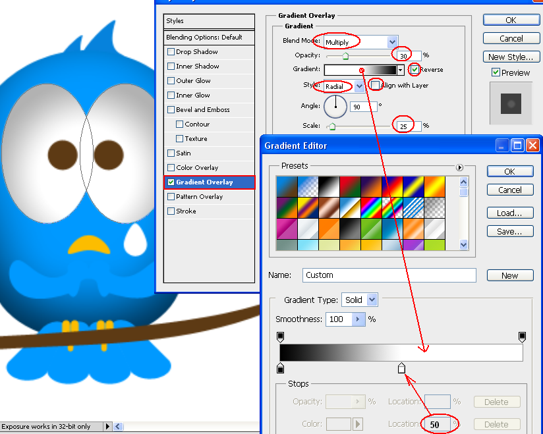The width and height of the screenshot is (543, 434).
Task: Select the black right opacity stop
Action: (x=522, y=337)
